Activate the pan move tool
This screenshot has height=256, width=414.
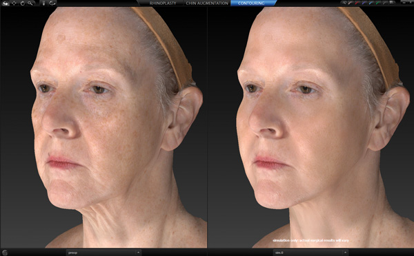[14, 3]
